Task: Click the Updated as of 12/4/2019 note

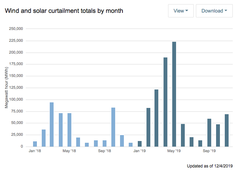Action: [210, 166]
